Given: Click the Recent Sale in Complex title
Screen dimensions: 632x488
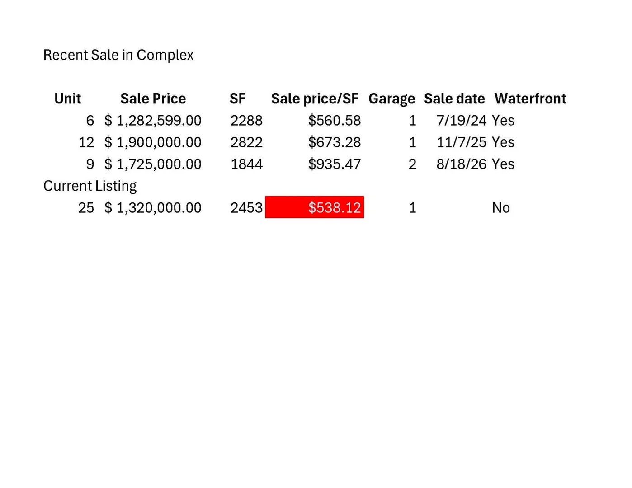Looking at the screenshot, I should click(x=118, y=55).
